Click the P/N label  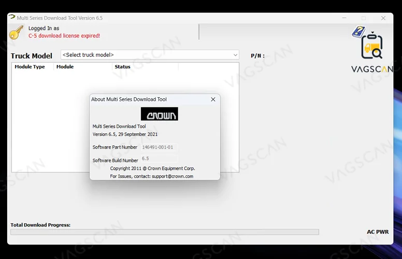point(257,55)
